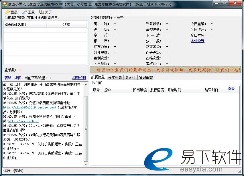Click the 今日木头 field label
The image size is (244, 176).
(x=198, y=35)
